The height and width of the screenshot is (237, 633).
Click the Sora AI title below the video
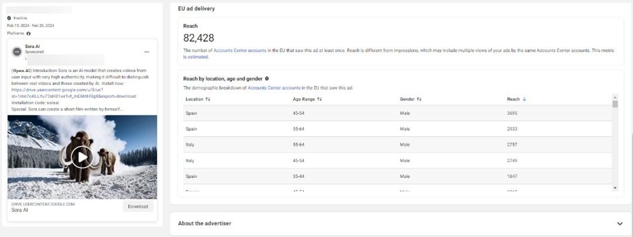click(x=19, y=210)
